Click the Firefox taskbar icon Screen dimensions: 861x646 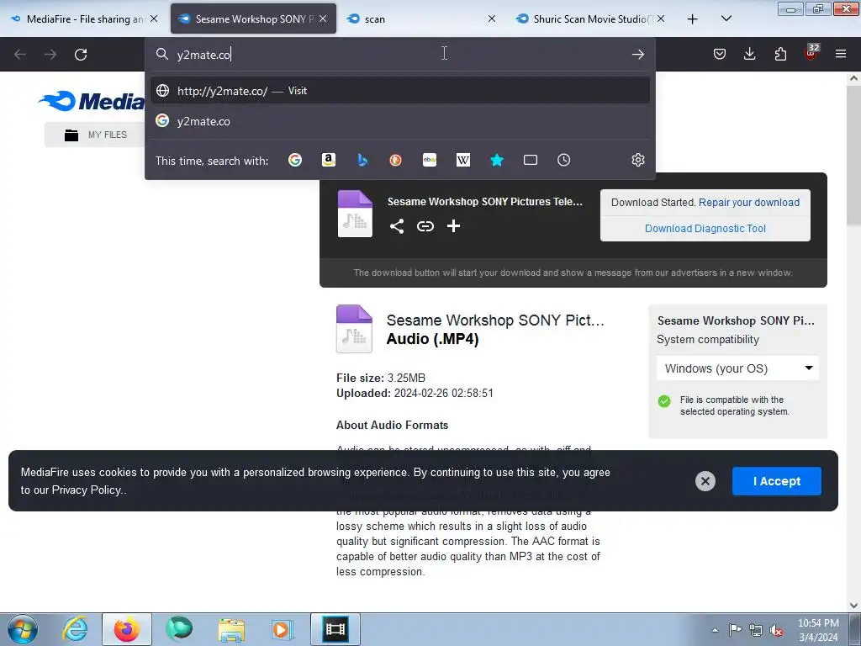coord(127,629)
